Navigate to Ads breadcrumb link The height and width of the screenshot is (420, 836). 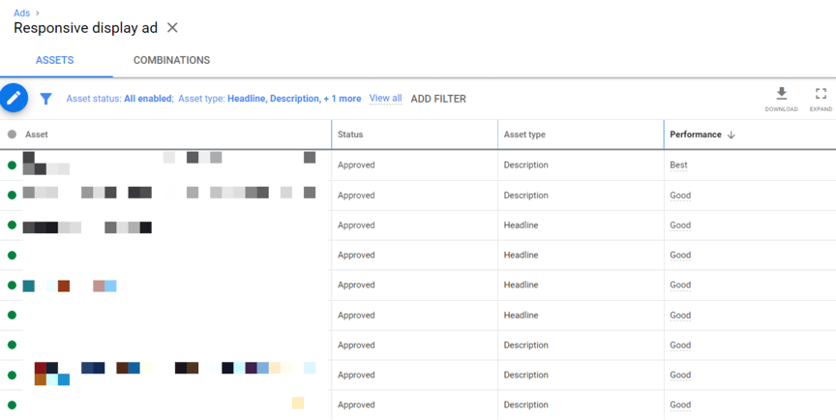click(x=21, y=13)
